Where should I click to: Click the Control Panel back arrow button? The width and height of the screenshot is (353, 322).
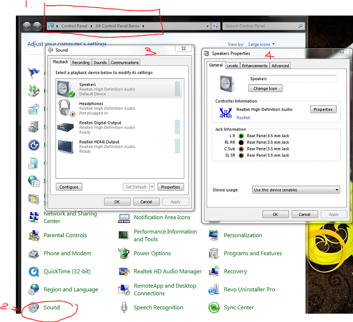[x=27, y=26]
